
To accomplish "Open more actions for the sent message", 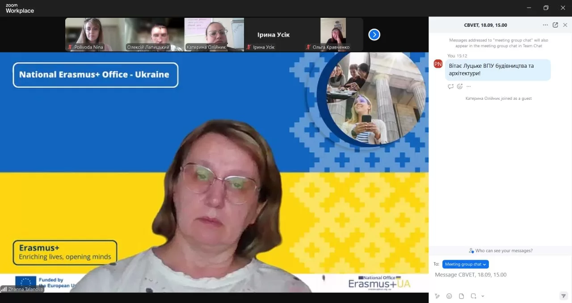I will point(468,86).
